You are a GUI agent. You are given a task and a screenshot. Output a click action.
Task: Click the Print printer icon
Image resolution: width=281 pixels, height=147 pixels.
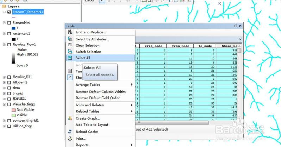click(x=70, y=139)
